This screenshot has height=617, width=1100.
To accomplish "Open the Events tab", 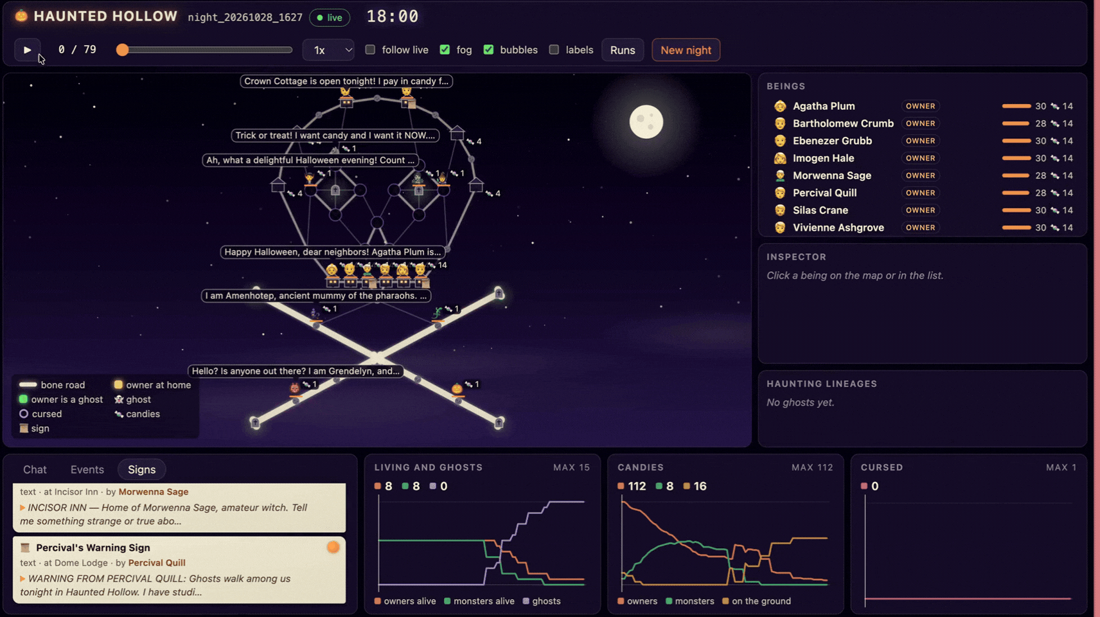I will 87,469.
